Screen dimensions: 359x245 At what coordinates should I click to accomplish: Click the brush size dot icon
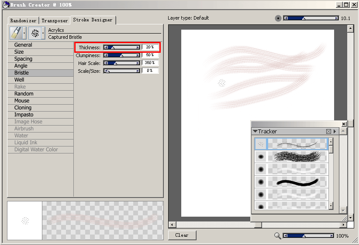278,18
